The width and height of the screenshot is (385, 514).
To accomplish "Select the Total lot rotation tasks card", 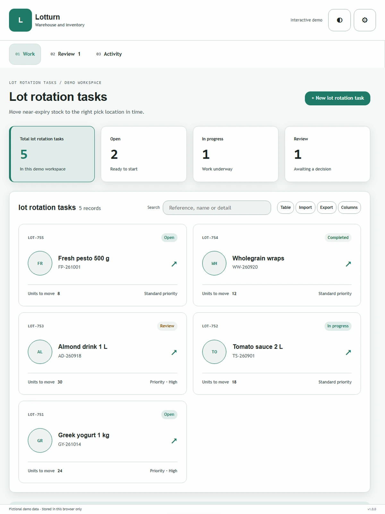I will tap(52, 154).
